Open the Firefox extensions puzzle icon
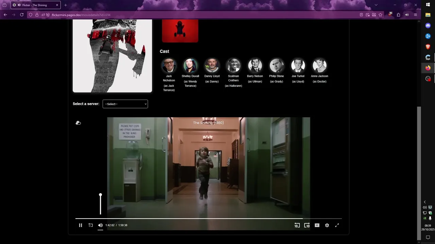The image size is (435, 244). (398, 15)
